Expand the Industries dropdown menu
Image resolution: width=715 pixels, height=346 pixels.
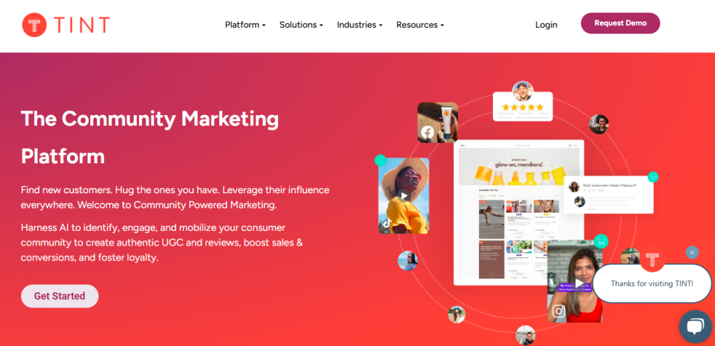point(360,24)
